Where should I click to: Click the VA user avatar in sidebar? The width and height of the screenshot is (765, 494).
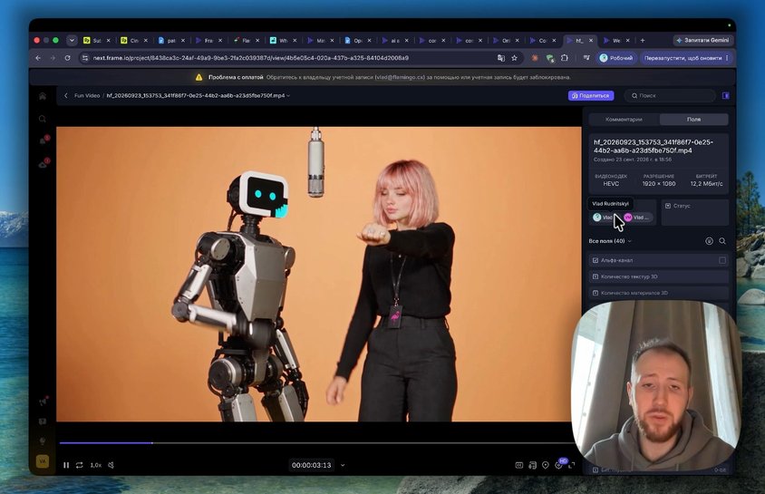tap(43, 460)
